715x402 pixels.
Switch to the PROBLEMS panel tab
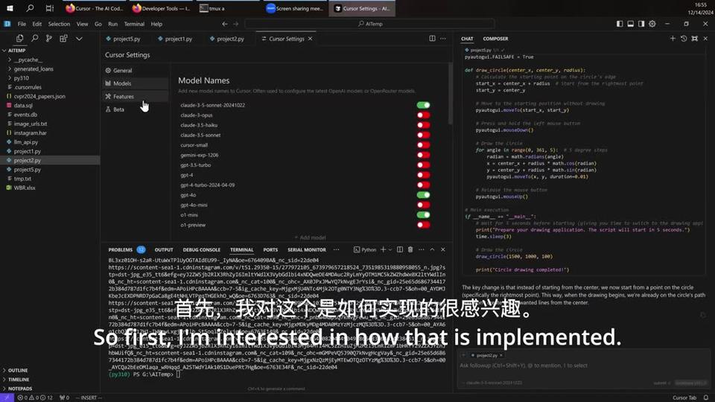click(121, 249)
